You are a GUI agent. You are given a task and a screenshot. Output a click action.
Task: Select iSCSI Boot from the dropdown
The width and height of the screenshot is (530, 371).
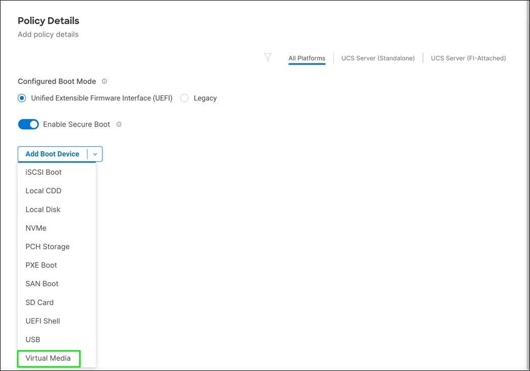43,172
